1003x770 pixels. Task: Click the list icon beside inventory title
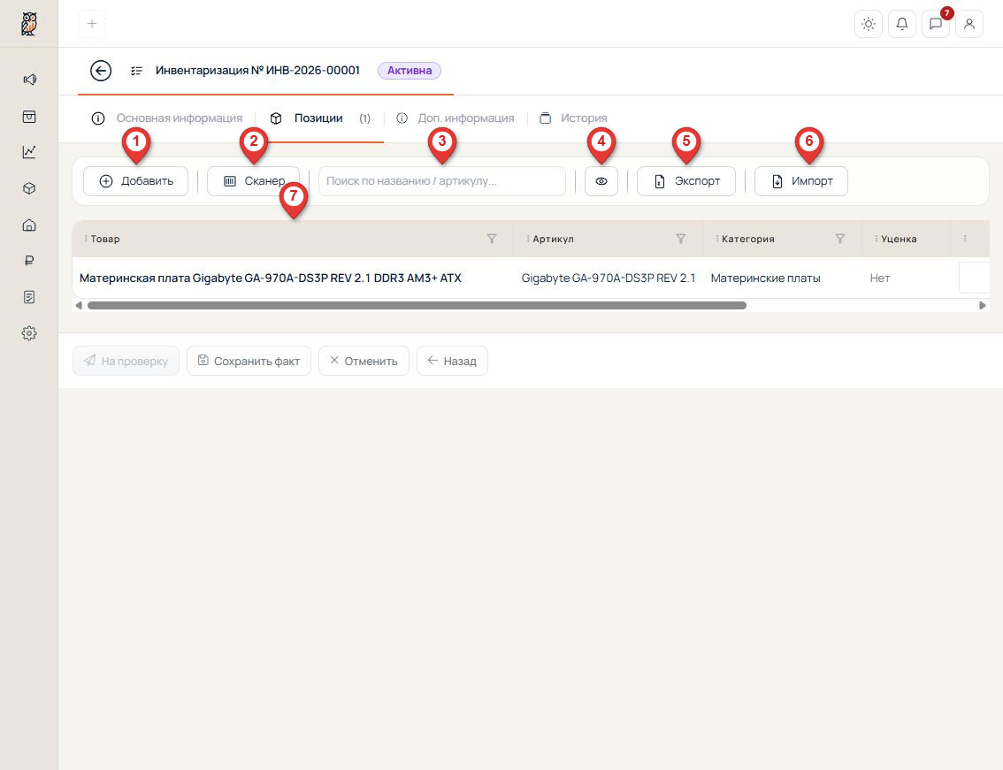[136, 71]
